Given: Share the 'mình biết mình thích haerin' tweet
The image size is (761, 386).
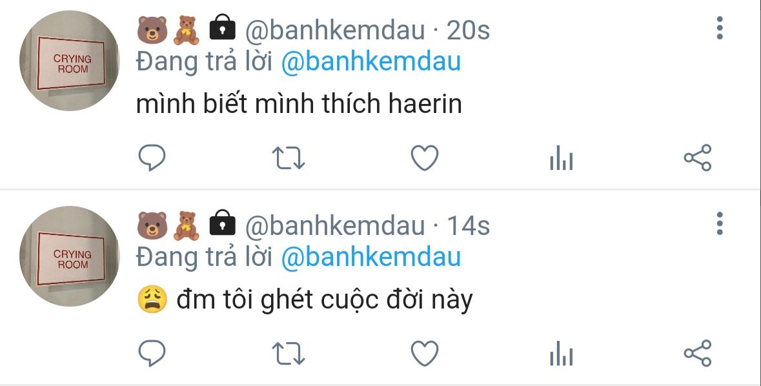Looking at the screenshot, I should click(697, 157).
